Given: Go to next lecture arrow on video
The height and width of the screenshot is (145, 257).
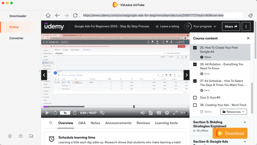Looking at the screenshot, I should (187, 75).
